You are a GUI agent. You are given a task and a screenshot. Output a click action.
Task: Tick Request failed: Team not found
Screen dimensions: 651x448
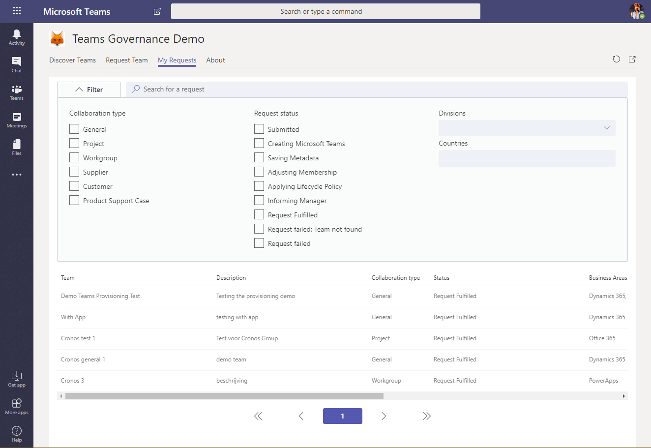pyautogui.click(x=259, y=229)
